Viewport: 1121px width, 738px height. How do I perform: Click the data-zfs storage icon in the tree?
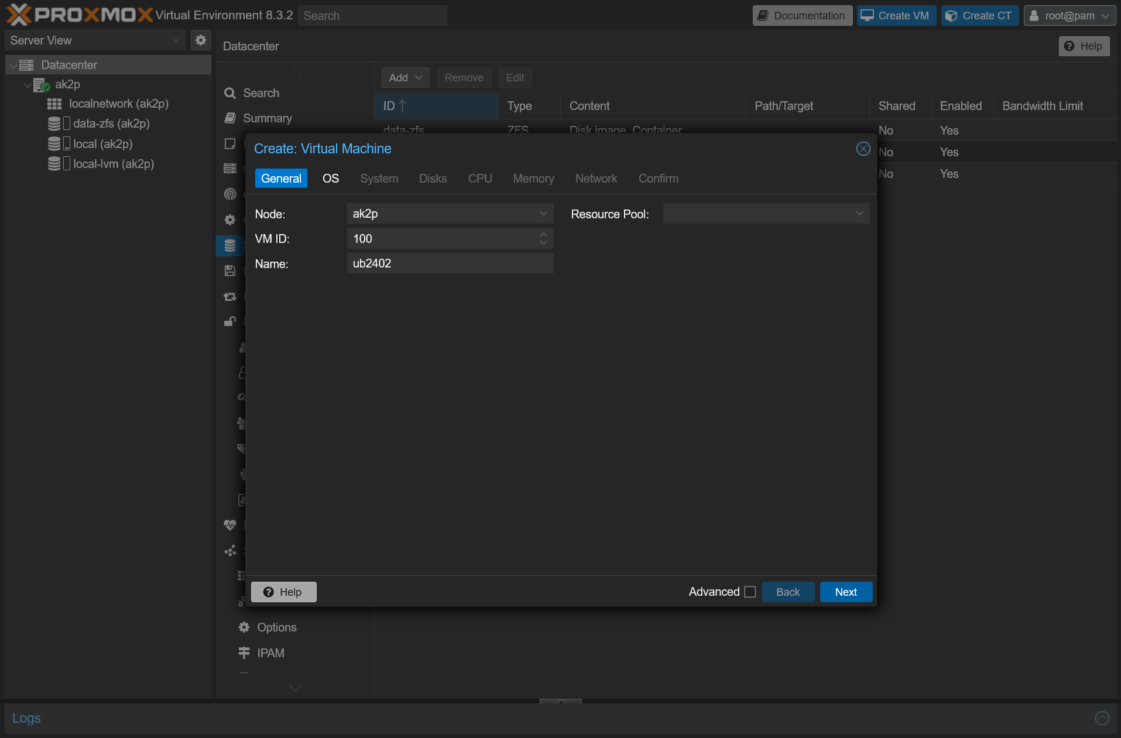click(x=54, y=123)
